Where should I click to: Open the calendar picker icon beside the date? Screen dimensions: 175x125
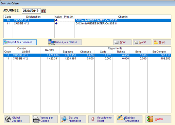click(43, 11)
